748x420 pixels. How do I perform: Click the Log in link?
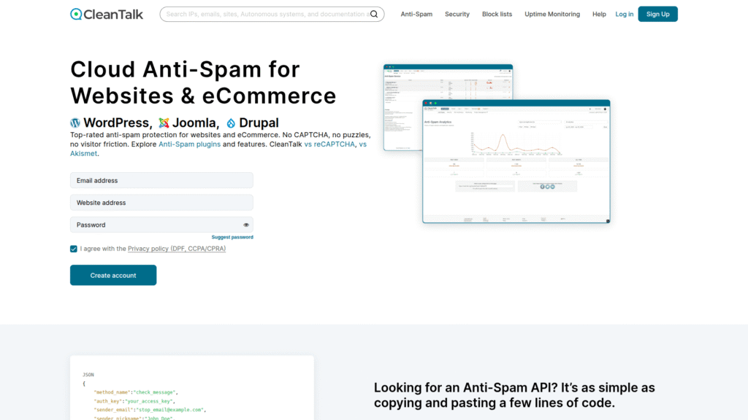[x=624, y=15]
